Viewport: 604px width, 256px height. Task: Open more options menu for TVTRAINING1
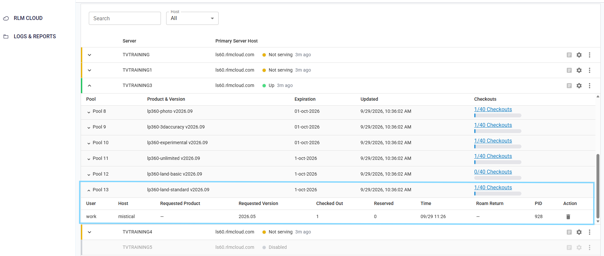pyautogui.click(x=589, y=70)
